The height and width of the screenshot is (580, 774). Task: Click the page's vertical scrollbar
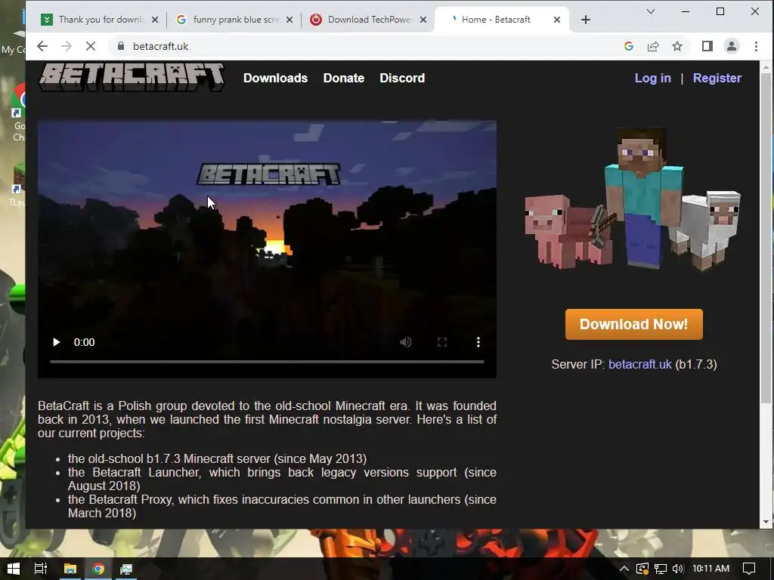point(766,238)
